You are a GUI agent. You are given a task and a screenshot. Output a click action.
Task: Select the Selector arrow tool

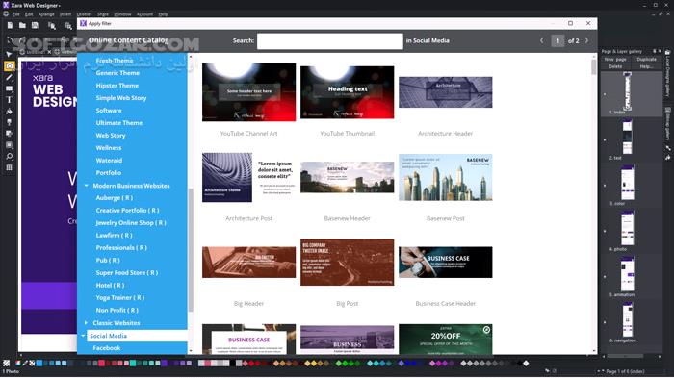coord(9,55)
